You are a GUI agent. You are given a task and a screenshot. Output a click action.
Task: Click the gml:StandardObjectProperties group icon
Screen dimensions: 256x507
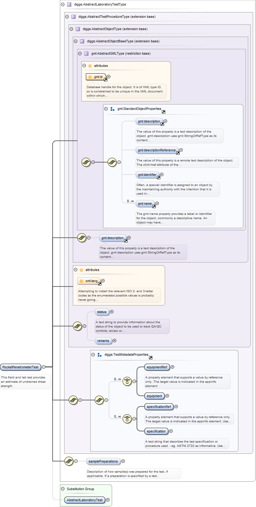(x=113, y=109)
